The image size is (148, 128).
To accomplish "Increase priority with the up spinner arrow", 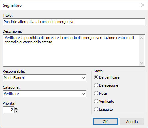I will (16, 108).
